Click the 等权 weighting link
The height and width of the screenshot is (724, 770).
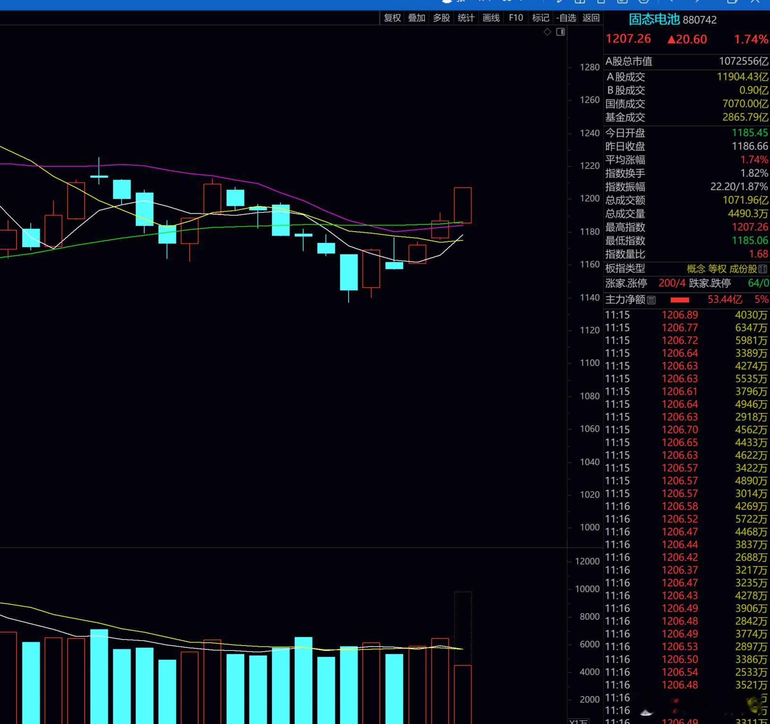(x=717, y=269)
